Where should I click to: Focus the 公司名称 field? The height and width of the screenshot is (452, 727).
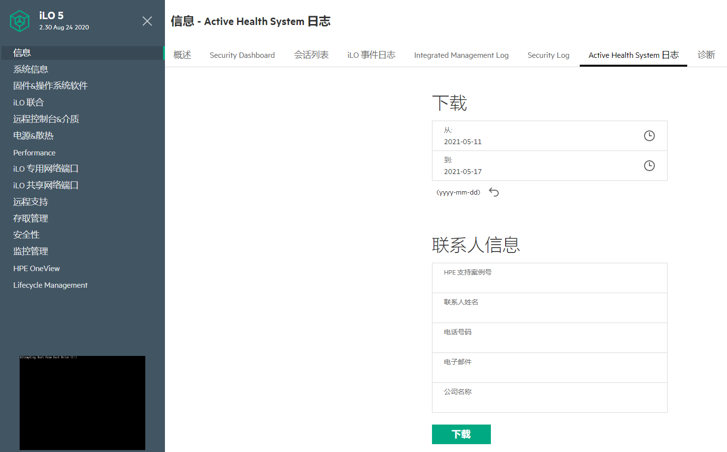549,398
